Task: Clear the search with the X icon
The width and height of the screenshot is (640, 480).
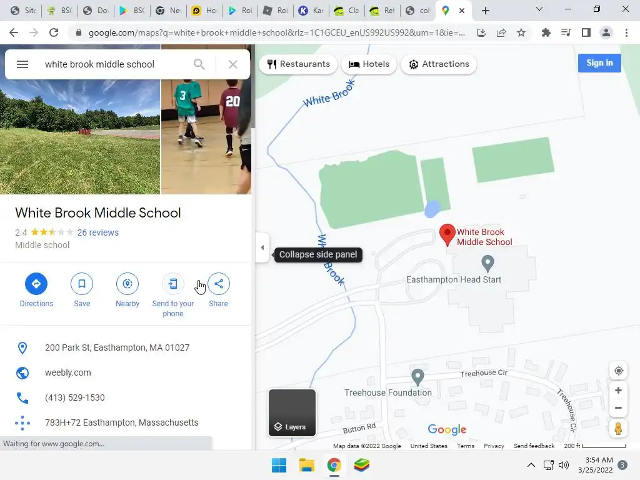Action: click(233, 64)
